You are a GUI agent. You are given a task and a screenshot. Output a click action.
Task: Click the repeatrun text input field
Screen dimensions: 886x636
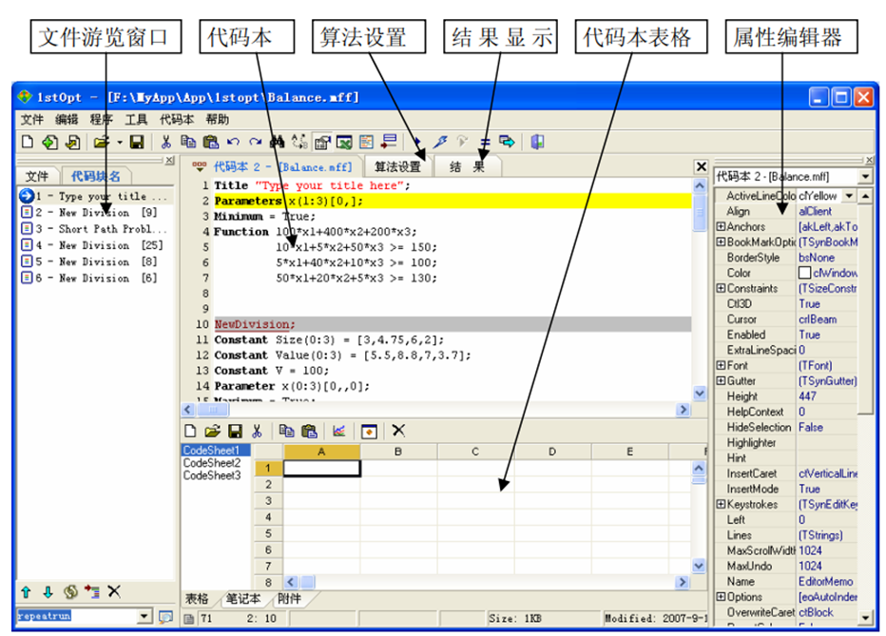[x=77, y=616]
